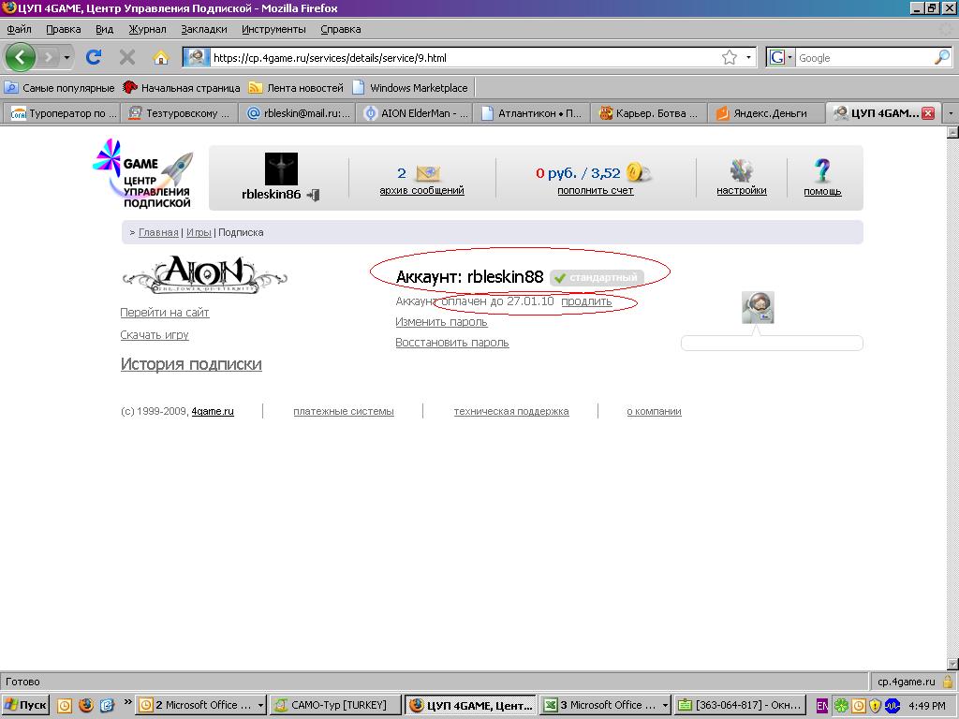The width and height of the screenshot is (959, 719).
Task: Close the ЦУП 4GAME tab
Action: pos(927,113)
